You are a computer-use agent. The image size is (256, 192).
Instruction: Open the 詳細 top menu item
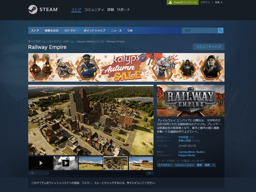[x=111, y=10]
